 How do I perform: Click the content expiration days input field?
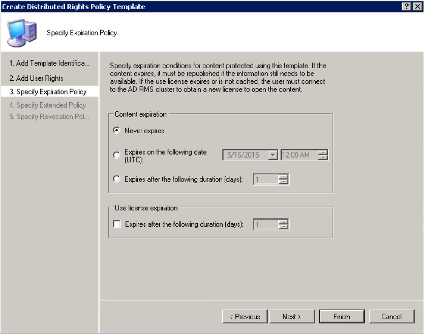coord(265,179)
